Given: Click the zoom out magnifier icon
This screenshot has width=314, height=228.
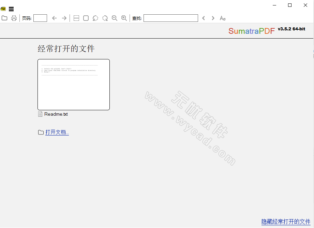Looking at the screenshot, I should click(115, 18).
